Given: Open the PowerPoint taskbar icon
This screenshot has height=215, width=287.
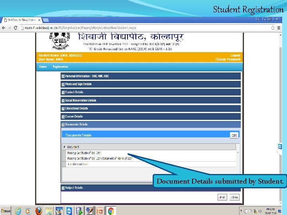Looking at the screenshot, I should click(100, 211).
